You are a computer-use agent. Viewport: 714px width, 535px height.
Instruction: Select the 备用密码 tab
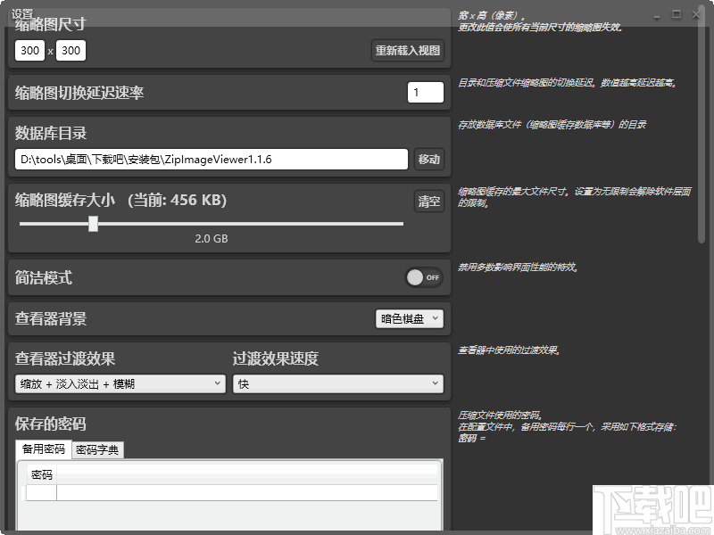point(42,449)
